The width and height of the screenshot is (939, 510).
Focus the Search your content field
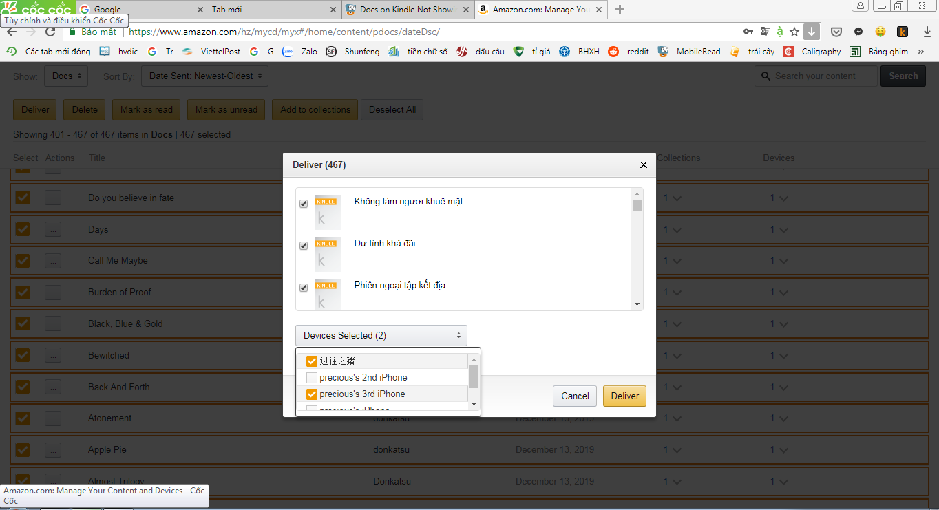coord(816,76)
